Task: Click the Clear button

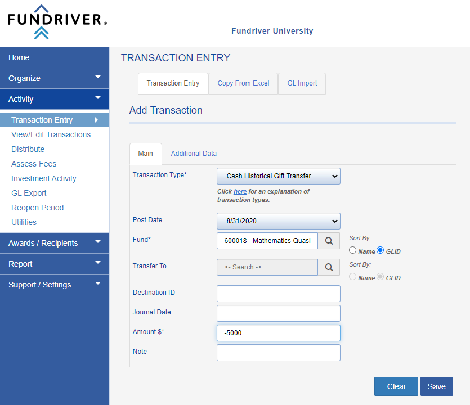Action: click(396, 386)
